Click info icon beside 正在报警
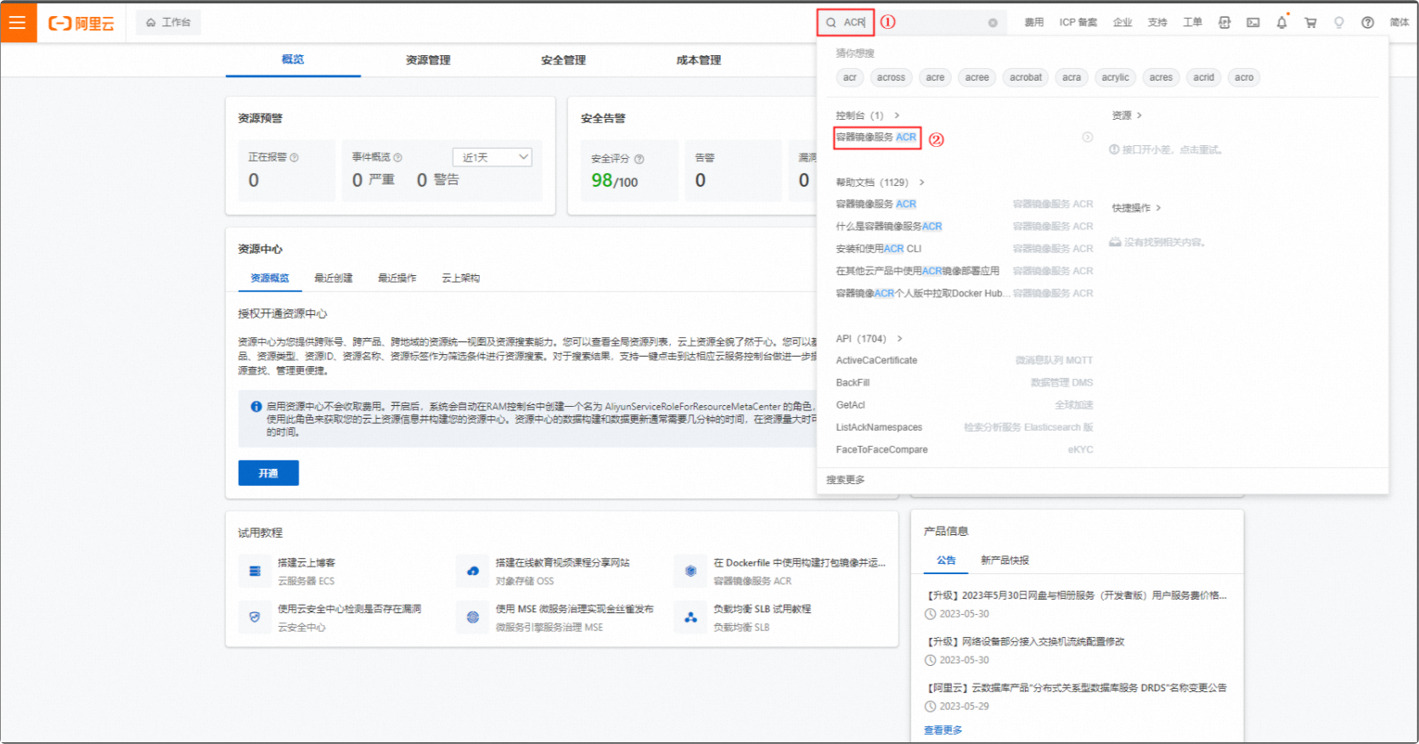The height and width of the screenshot is (744, 1419). (295, 157)
